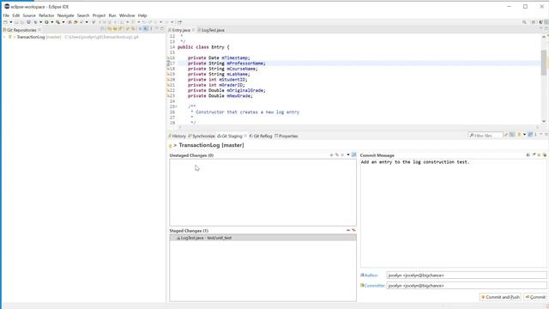Click the Commit and Push button
549x309 pixels.
[500, 297]
